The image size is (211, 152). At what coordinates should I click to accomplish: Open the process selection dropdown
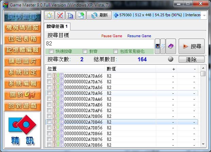click(x=204, y=16)
